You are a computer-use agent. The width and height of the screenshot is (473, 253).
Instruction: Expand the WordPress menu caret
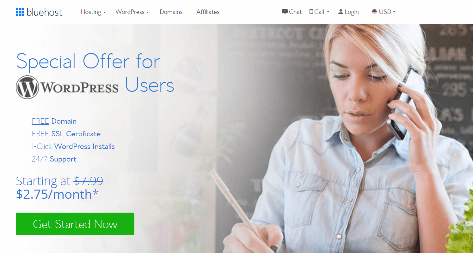[147, 12]
